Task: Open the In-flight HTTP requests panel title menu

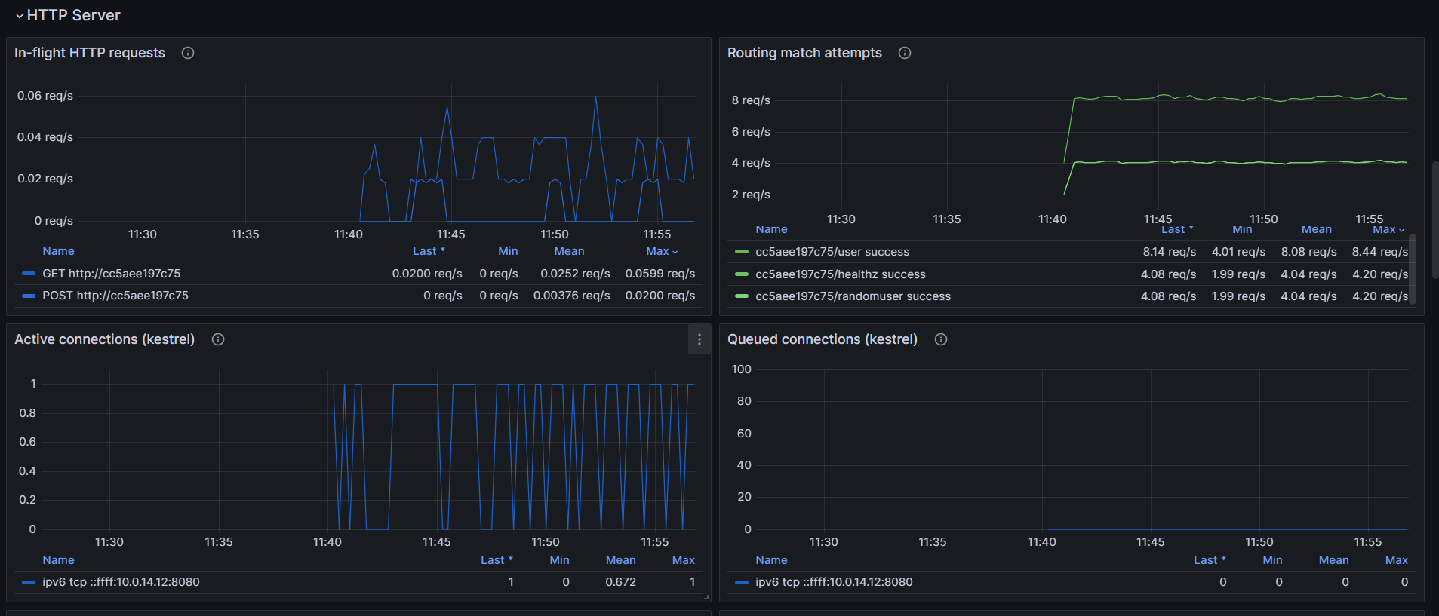Action: tap(89, 53)
